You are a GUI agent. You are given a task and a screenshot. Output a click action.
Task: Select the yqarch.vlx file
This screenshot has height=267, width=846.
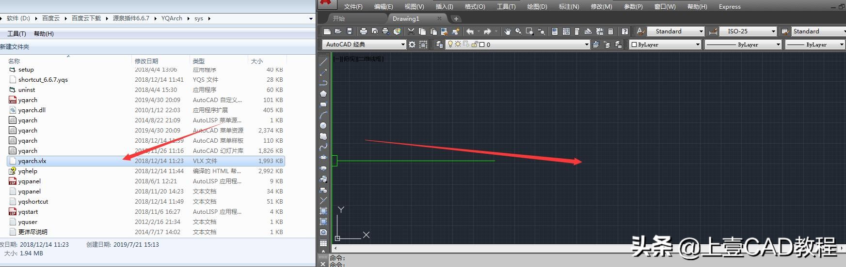tap(32, 161)
